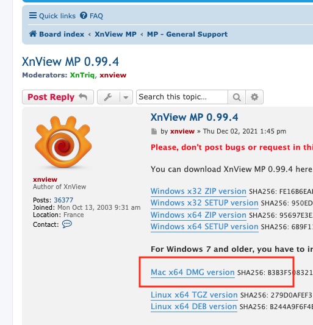Image resolution: width=313 pixels, height=325 pixels.
Task: Open the post heading XnView MP 0.99.4
Action: (195, 117)
